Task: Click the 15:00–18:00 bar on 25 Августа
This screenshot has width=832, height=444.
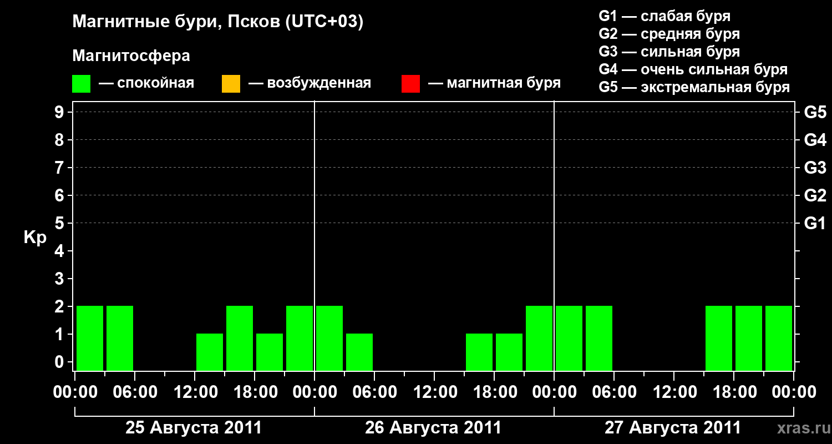Action: click(240, 338)
